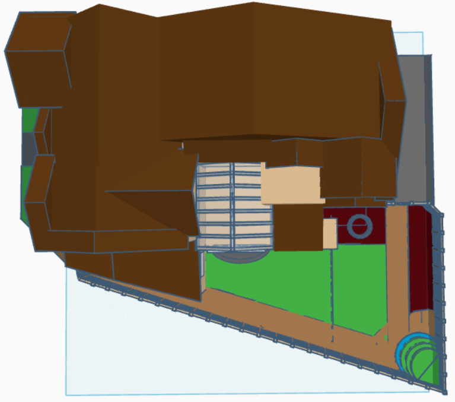The width and height of the screenshot is (455, 402).
Task: Select the gray ring on maroon platform
Action: pyautogui.click(x=358, y=226)
